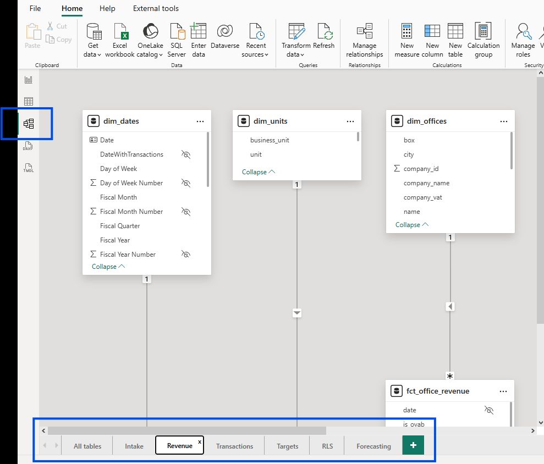
Task: Open the External tools ribbon tab
Action: (x=156, y=8)
